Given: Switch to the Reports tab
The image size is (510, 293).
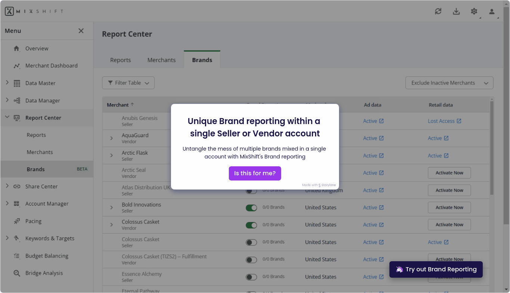Looking at the screenshot, I should point(120,60).
